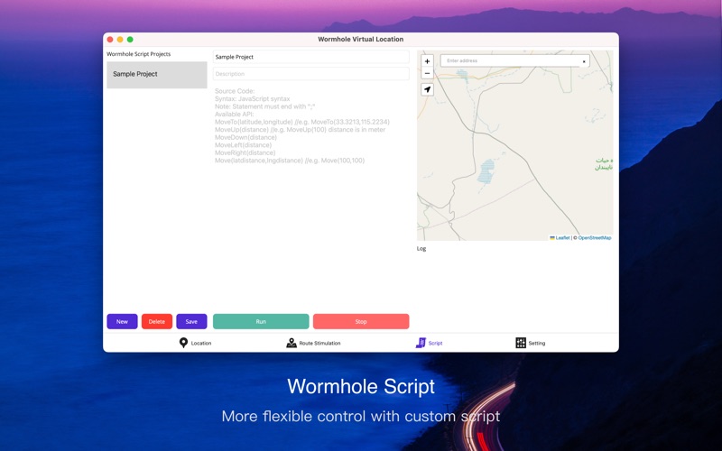The height and width of the screenshot is (451, 722).
Task: Click the project name field
Action: [310, 57]
